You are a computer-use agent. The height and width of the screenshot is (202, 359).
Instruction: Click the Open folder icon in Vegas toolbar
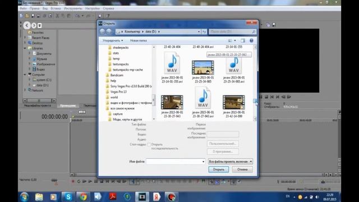click(27, 16)
